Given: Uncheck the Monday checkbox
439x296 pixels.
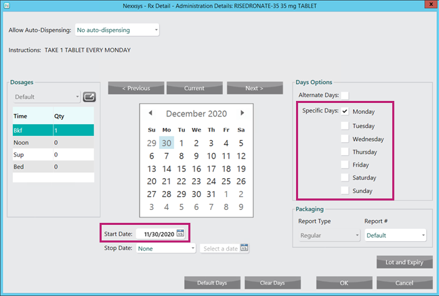Looking at the screenshot, I should (x=346, y=111).
